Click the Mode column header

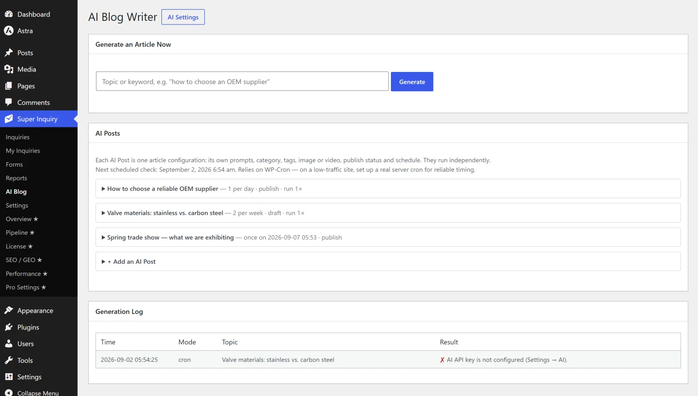pos(187,342)
